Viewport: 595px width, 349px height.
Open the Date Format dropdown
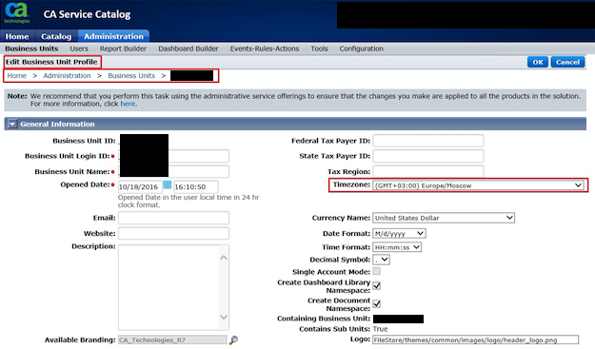click(399, 233)
